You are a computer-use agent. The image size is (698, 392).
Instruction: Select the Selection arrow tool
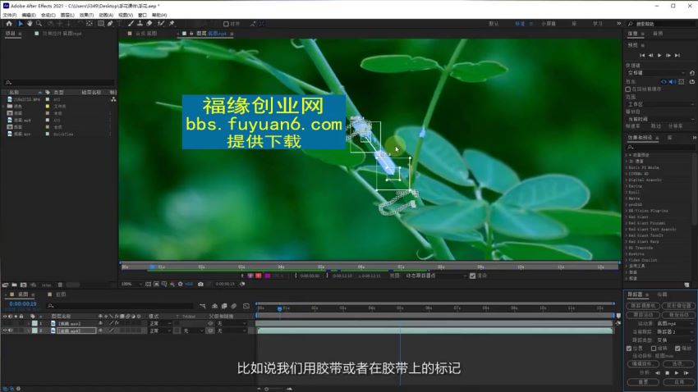[x=21, y=24]
